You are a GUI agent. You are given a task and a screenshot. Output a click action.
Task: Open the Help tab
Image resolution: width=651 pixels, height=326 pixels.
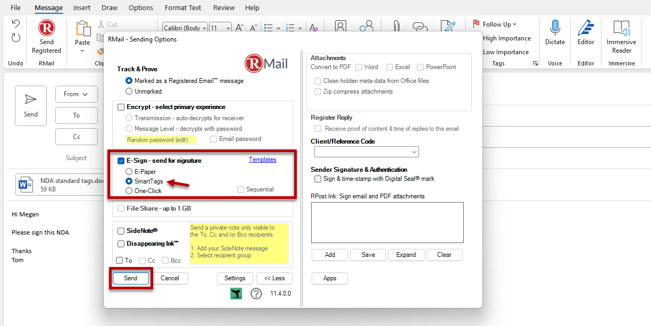[253, 7]
